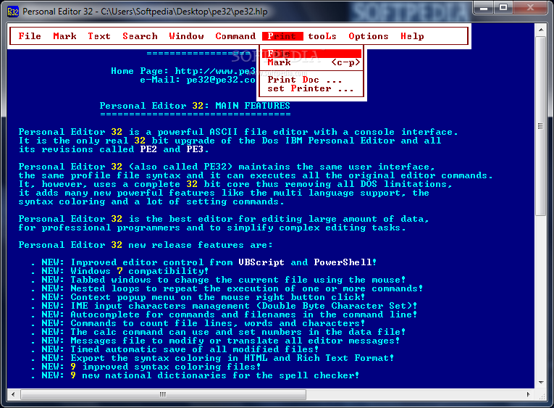Viewport: 554px width, 408px height.
Task: Select set Printer ... menu entry
Action: [x=311, y=88]
